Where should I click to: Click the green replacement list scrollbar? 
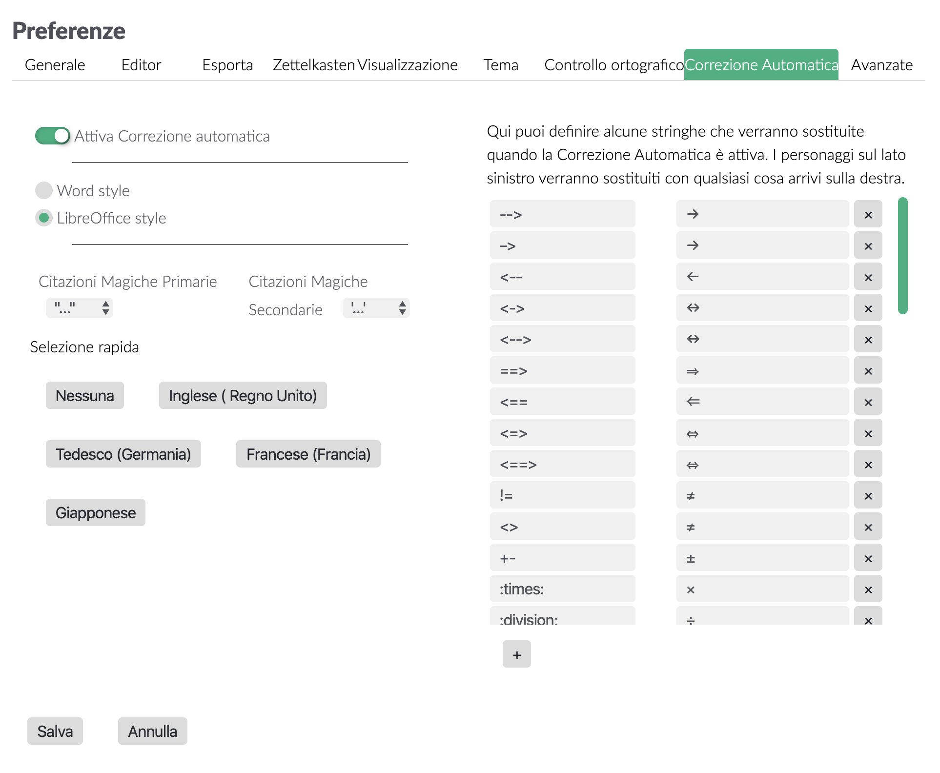pos(902,255)
